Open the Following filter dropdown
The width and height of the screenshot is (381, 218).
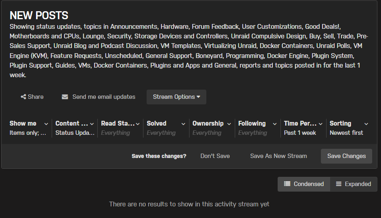point(257,128)
